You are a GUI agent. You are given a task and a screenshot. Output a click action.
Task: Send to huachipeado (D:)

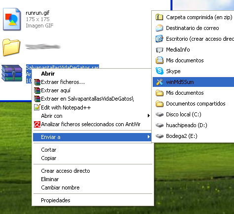(193, 125)
